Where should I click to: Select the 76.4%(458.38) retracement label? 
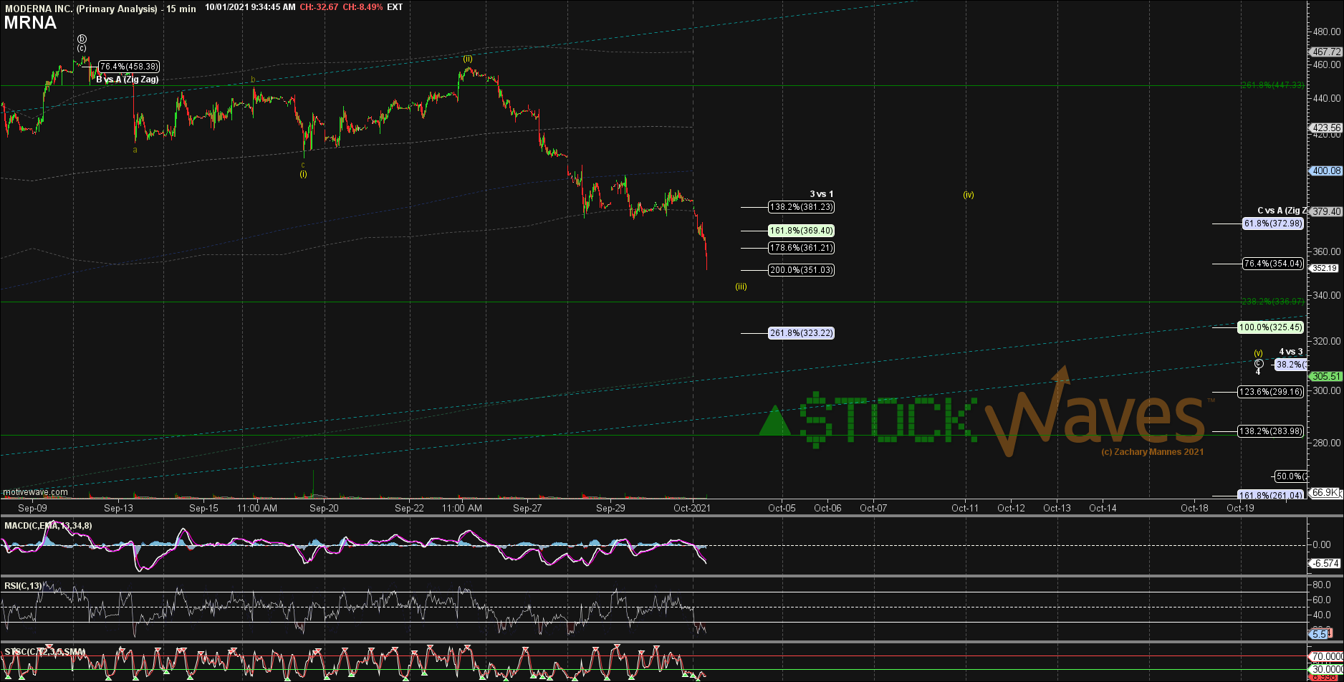click(128, 66)
